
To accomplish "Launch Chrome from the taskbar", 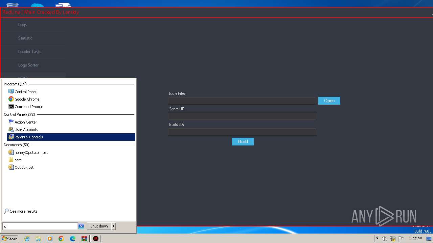I will 61,239.
